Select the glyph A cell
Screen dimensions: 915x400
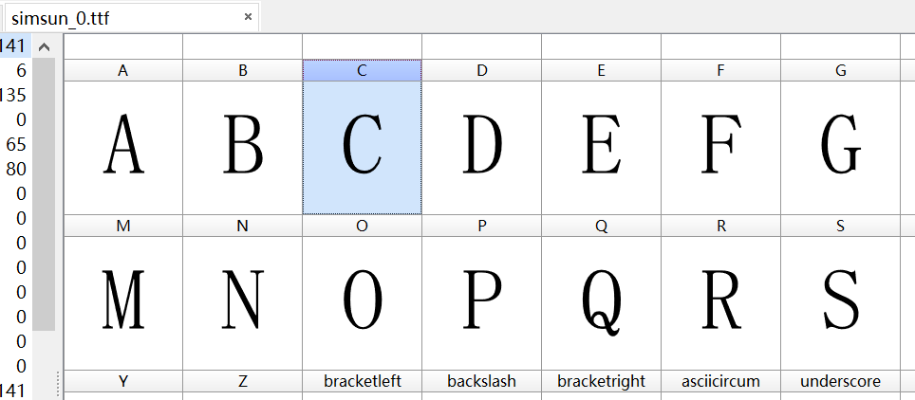[x=123, y=146]
